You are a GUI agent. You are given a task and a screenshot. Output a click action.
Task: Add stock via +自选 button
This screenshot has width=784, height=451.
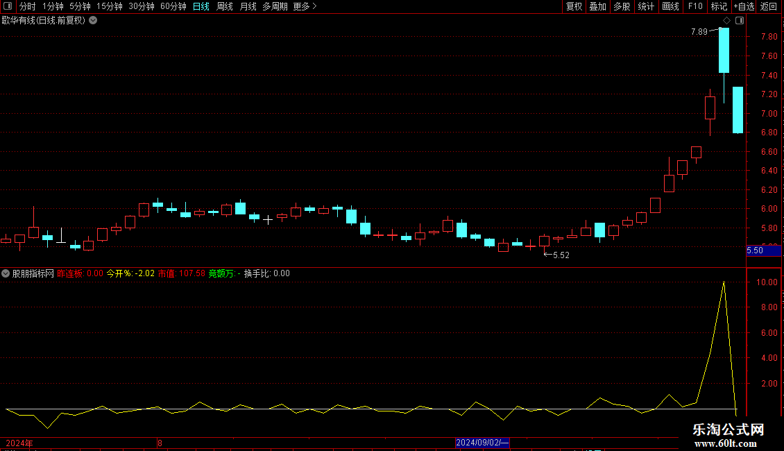point(744,6)
